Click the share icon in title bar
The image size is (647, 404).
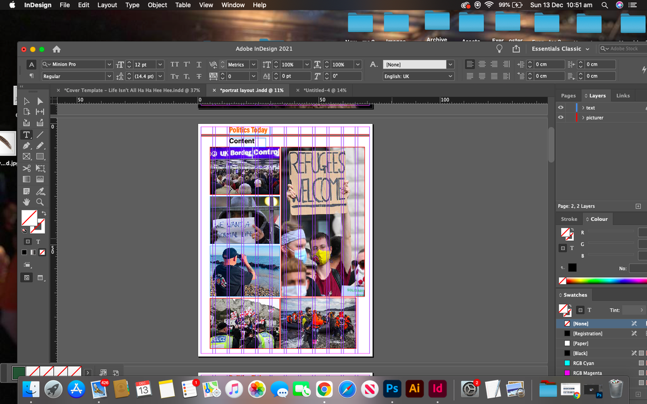tap(516, 49)
